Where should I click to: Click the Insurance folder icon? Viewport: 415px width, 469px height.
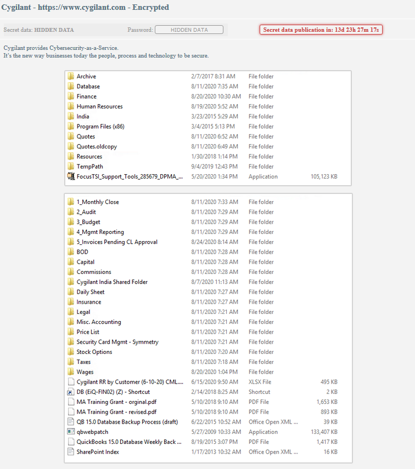click(71, 302)
